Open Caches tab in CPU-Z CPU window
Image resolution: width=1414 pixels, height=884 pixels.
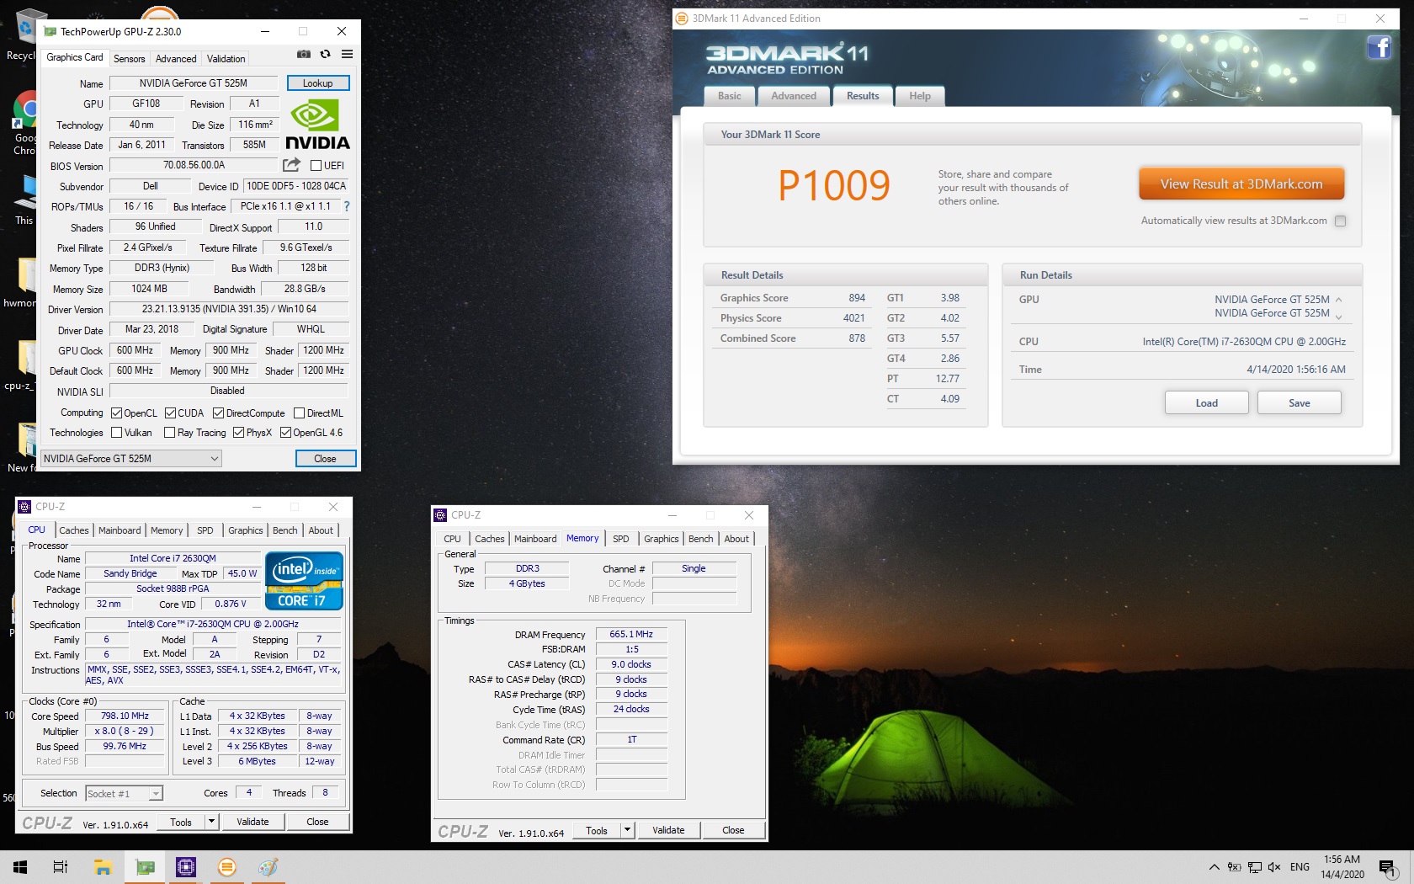[x=74, y=530]
